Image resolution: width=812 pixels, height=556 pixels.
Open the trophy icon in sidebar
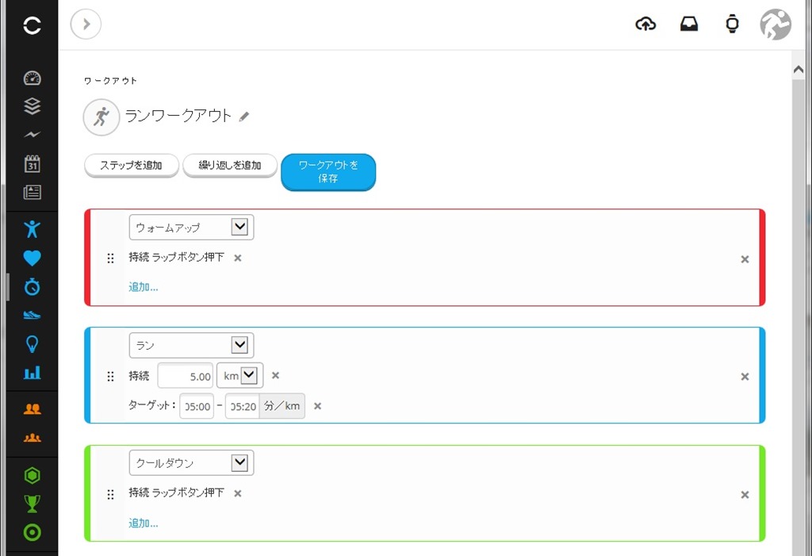[32, 503]
